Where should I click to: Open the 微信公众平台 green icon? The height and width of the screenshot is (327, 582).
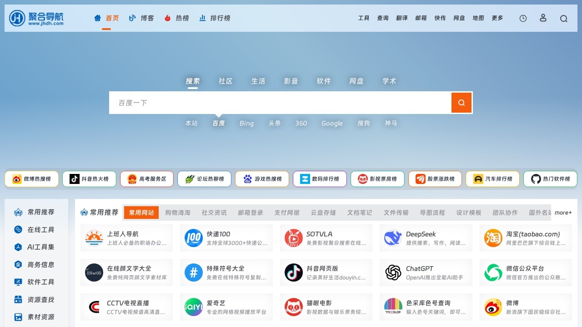(493, 272)
